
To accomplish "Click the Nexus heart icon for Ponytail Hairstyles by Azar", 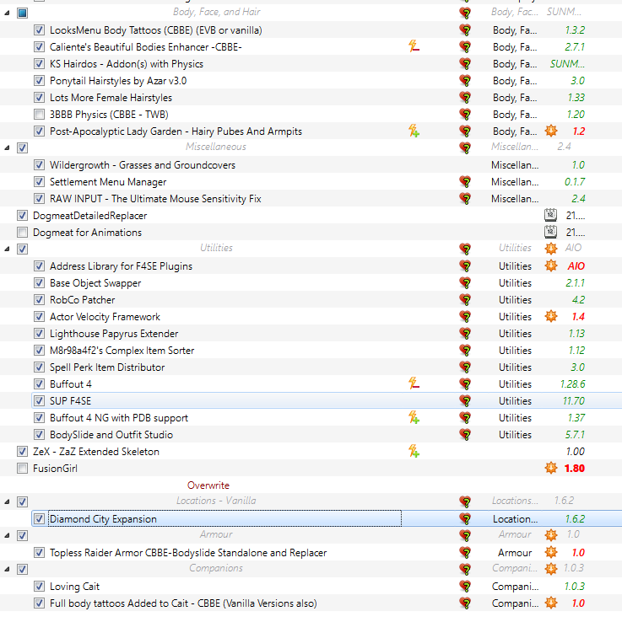I will (x=465, y=81).
